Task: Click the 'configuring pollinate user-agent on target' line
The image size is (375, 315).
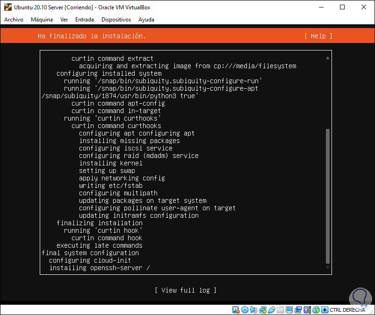Action: pos(158,208)
